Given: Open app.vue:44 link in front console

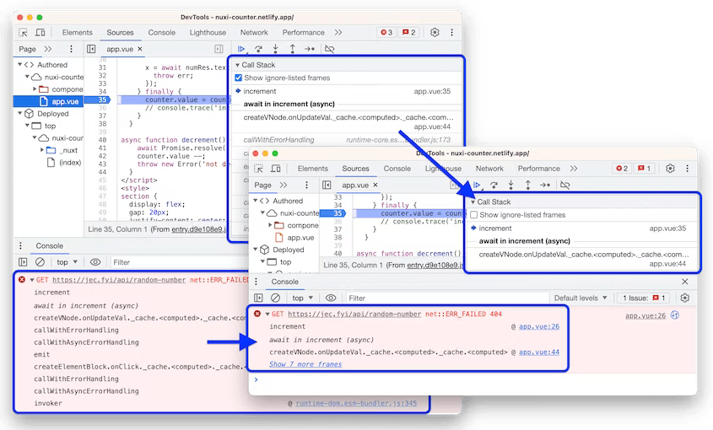Looking at the screenshot, I should pyautogui.click(x=539, y=352).
